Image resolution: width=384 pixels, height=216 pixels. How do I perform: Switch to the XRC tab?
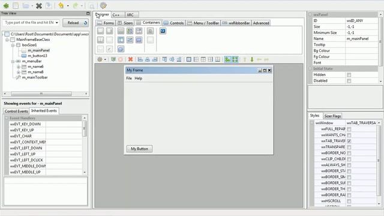click(130, 15)
